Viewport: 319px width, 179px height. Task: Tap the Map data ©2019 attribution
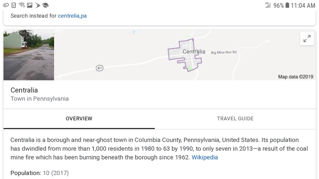pyautogui.click(x=296, y=77)
